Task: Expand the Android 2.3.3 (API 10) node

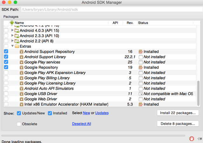Action: [x=13, y=36]
